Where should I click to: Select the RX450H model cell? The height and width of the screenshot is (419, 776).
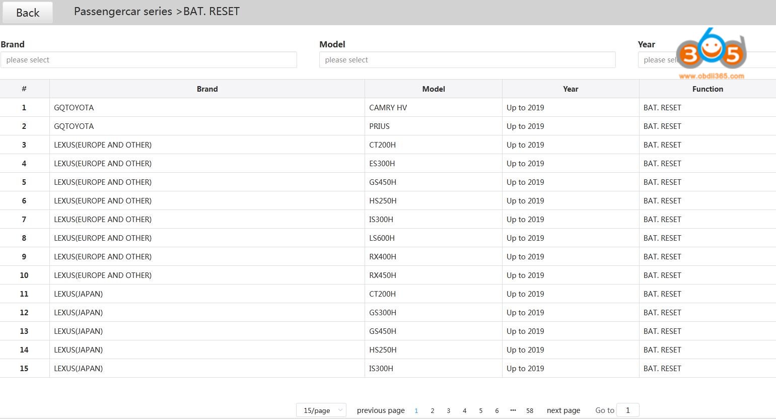click(x=434, y=275)
